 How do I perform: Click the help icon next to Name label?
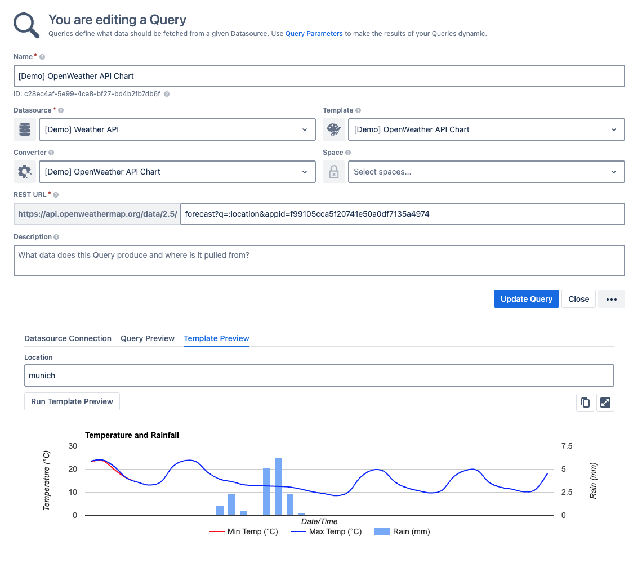click(42, 57)
